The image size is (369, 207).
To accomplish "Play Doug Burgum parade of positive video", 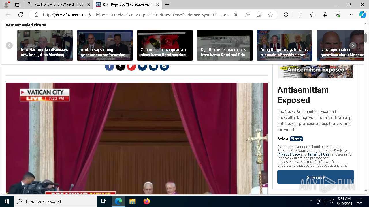I will coord(285,45).
